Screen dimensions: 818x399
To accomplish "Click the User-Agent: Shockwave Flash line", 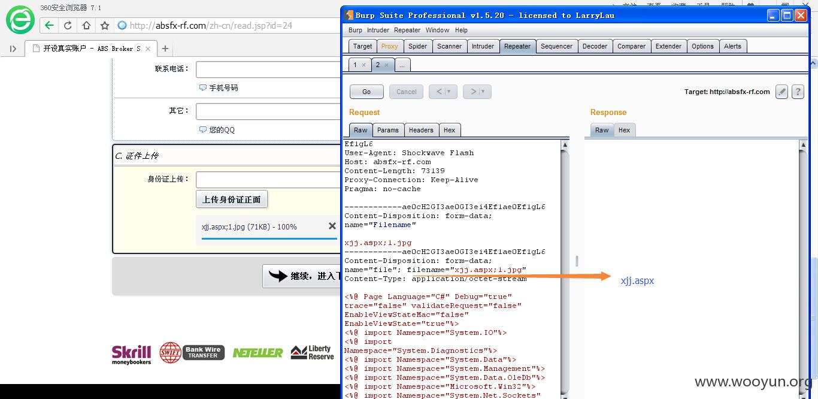I will tap(409, 153).
